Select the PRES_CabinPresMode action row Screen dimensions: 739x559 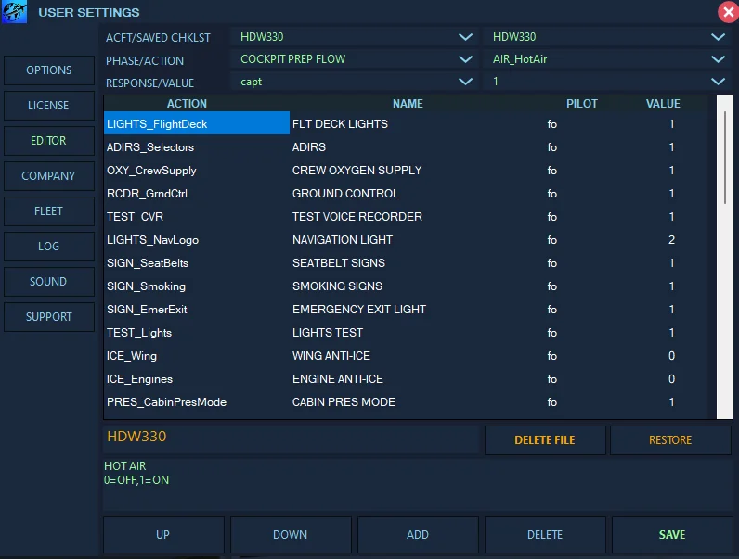point(197,401)
